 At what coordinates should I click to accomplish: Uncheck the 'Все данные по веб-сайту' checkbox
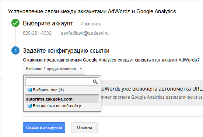coord(29,106)
